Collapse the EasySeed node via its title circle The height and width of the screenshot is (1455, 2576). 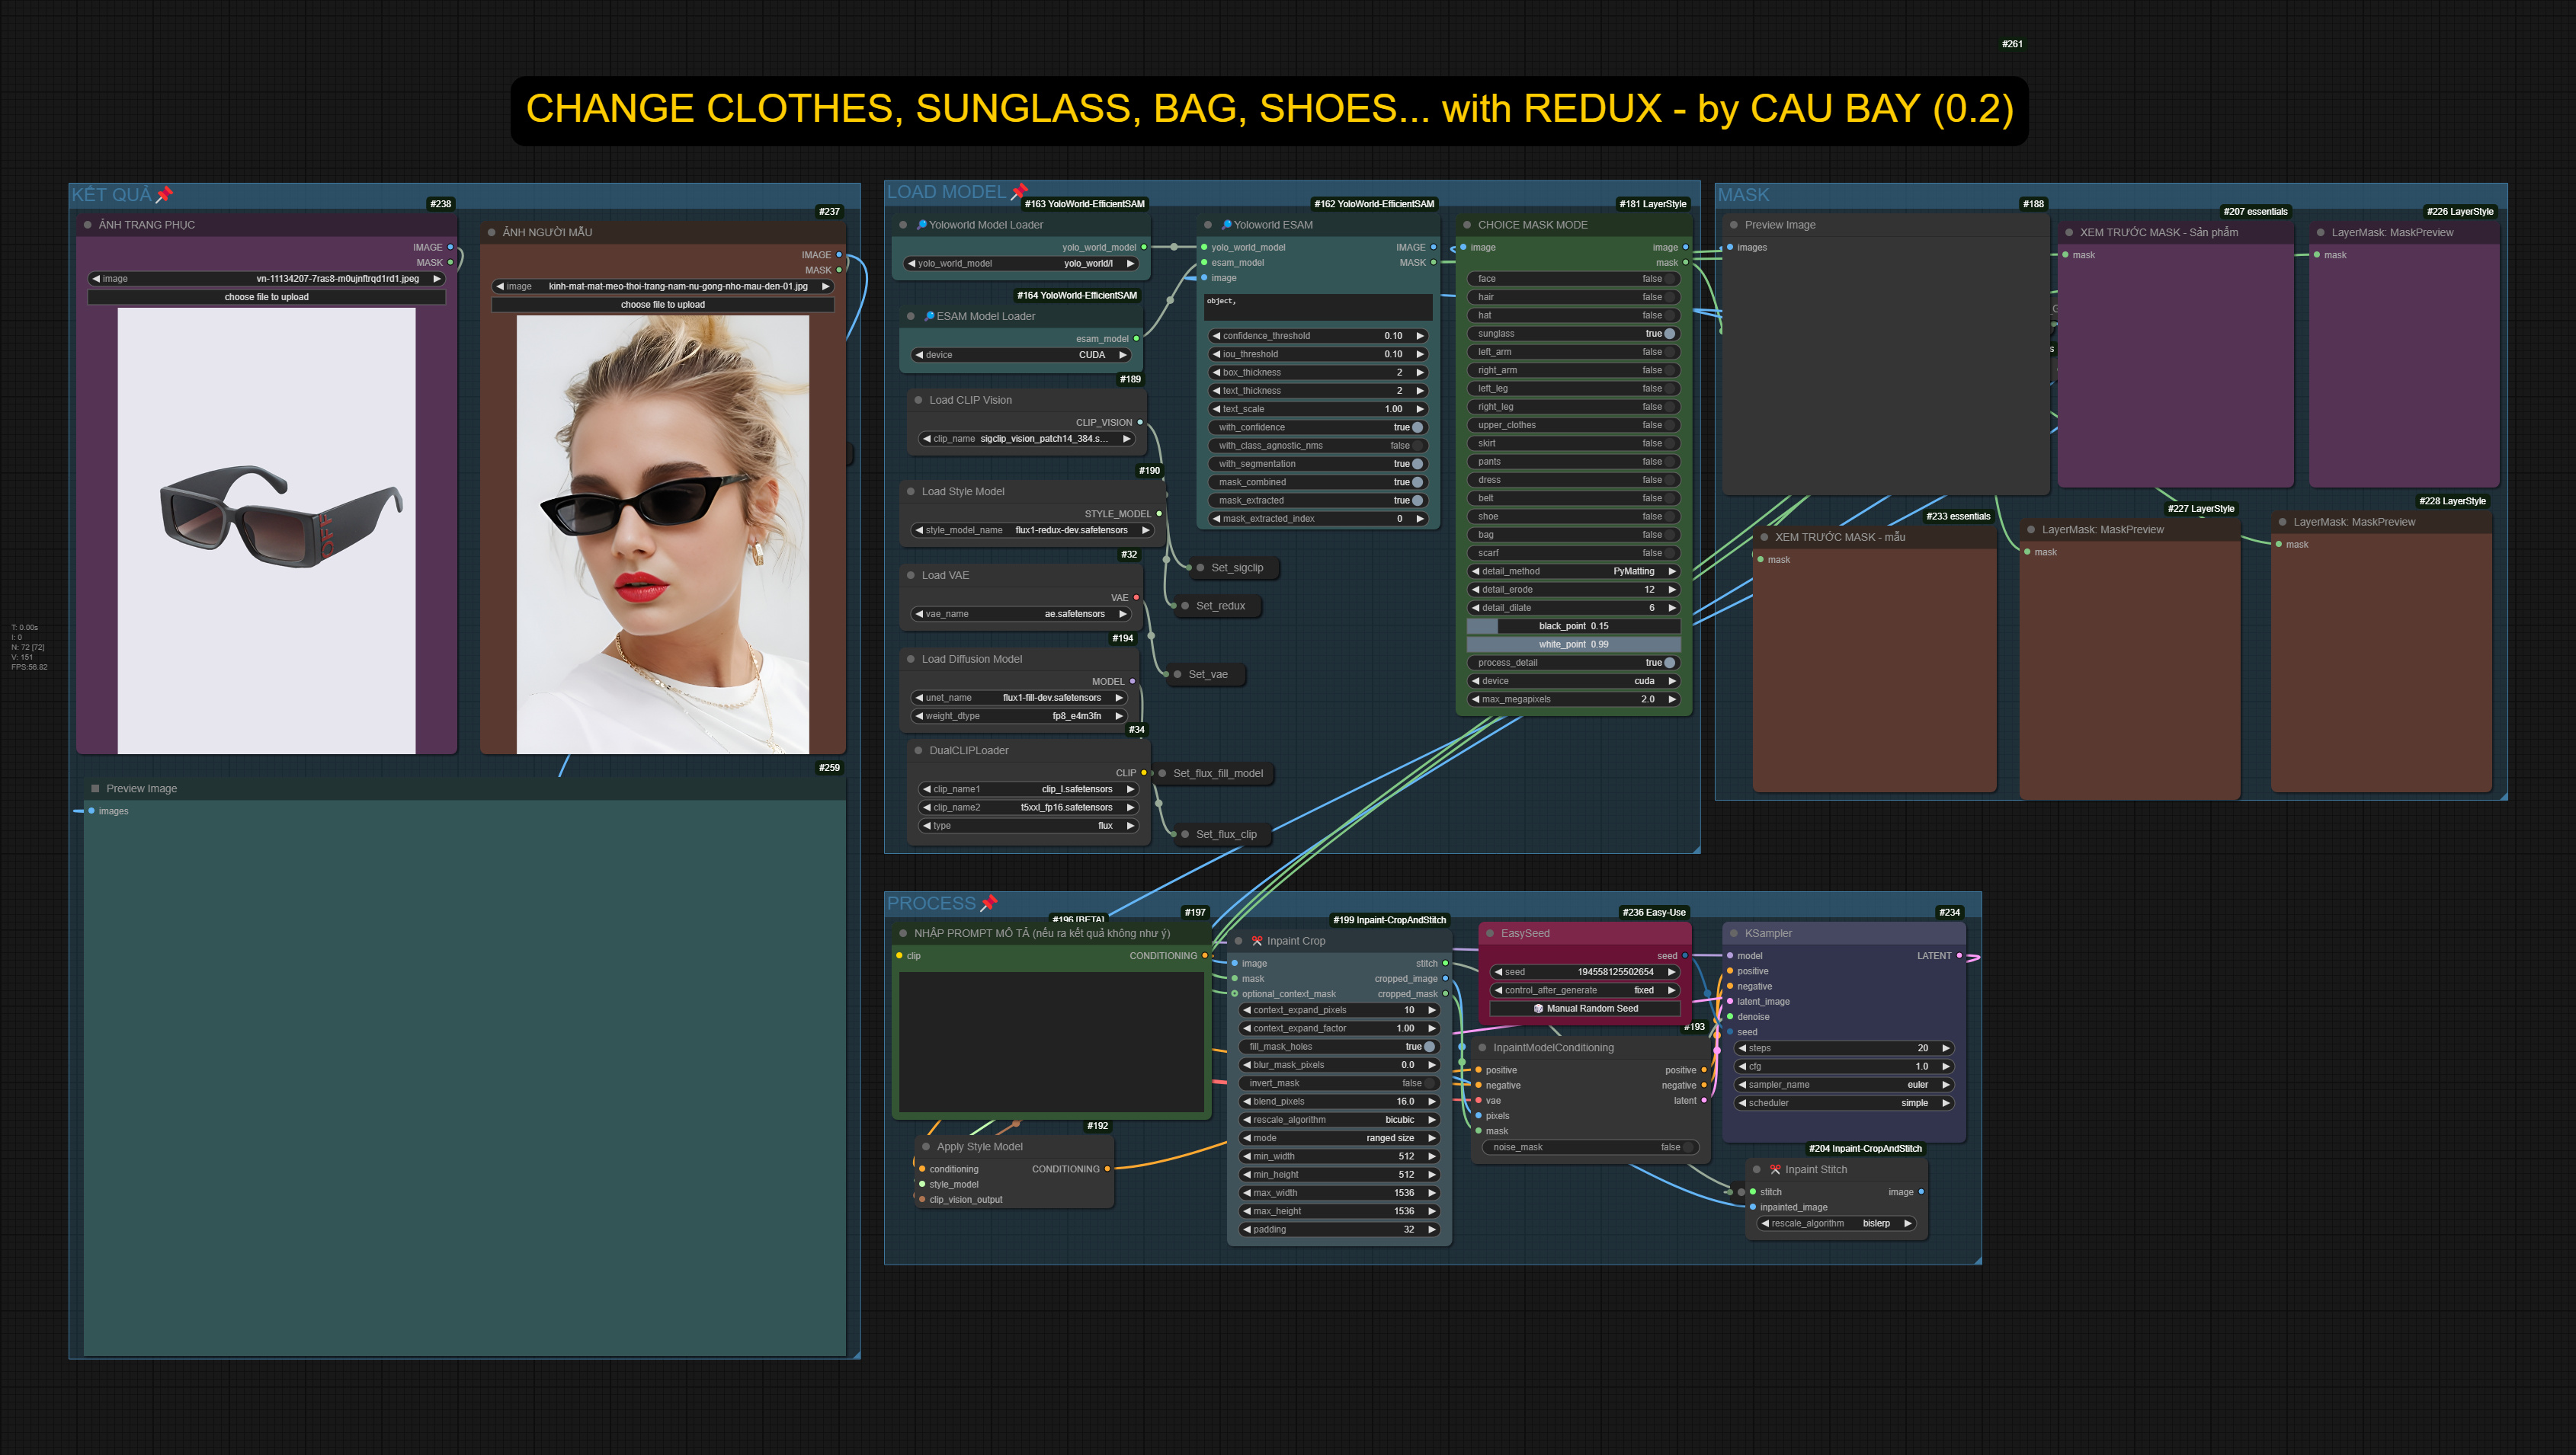click(1490, 932)
